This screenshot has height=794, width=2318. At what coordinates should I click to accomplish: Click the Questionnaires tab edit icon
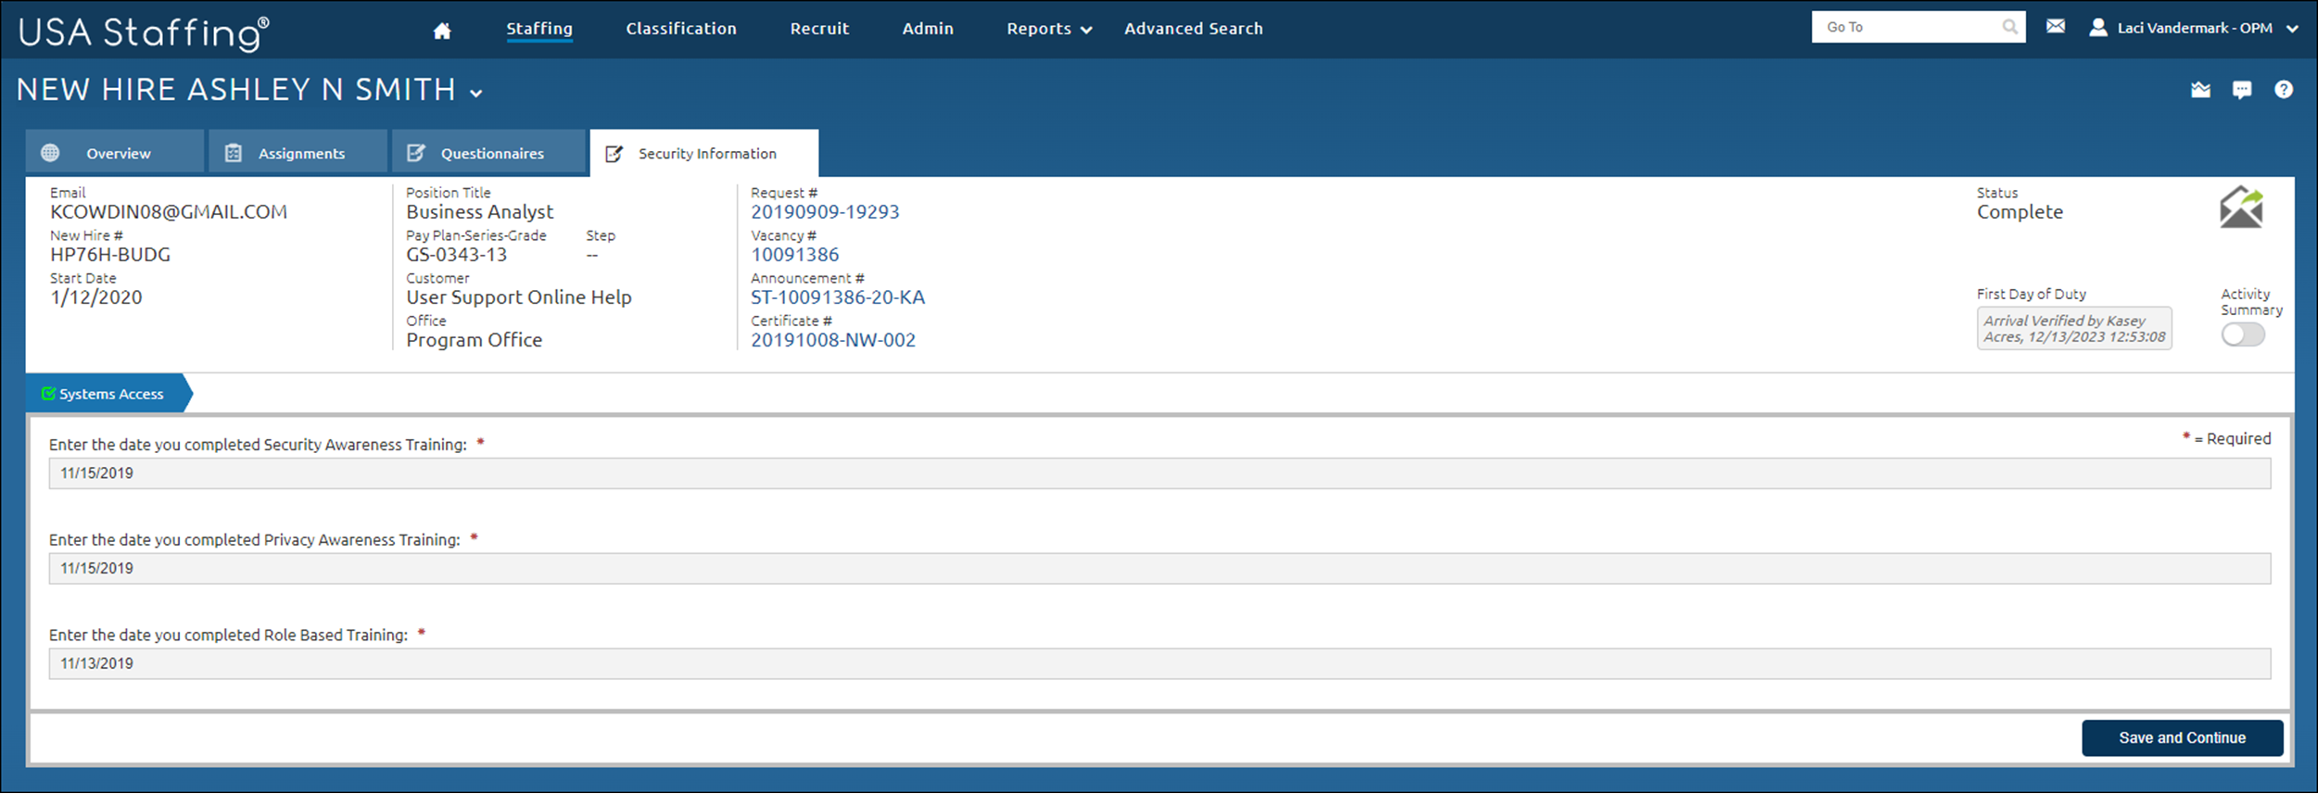[x=416, y=153]
